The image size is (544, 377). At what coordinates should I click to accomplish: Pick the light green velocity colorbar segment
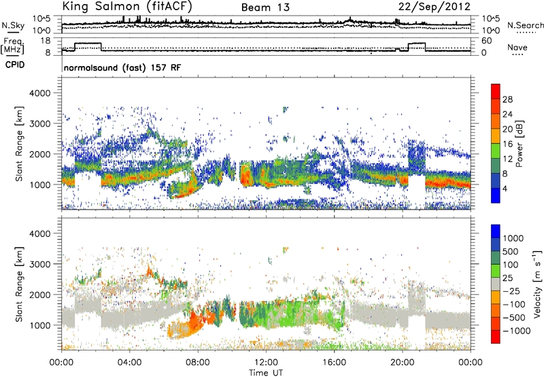pos(496,271)
